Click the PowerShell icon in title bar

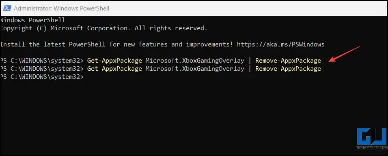tap(7, 8)
